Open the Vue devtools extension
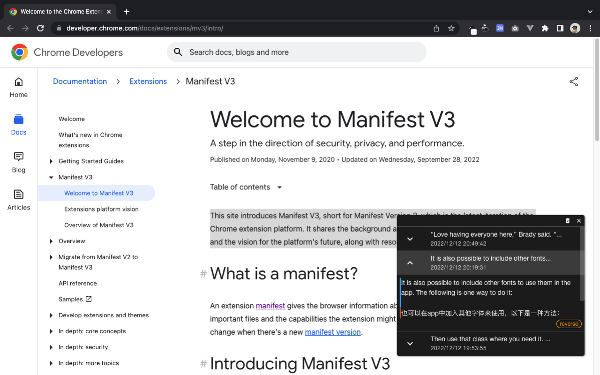 [530, 28]
